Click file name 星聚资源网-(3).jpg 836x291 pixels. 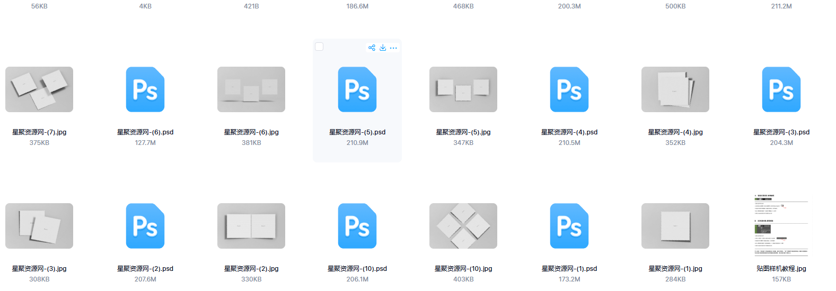(x=39, y=269)
